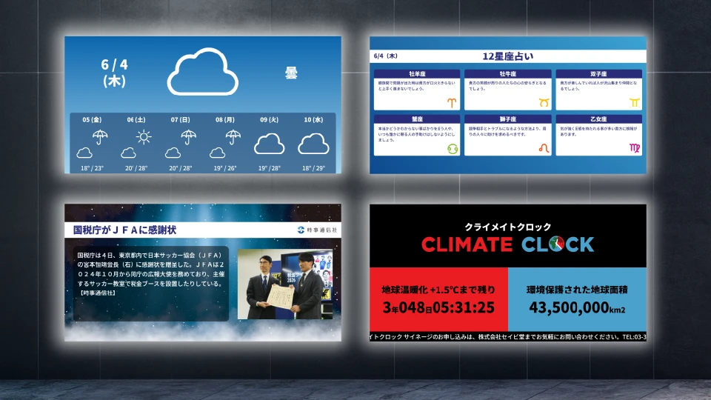Click the news photo of two men holding a certificate
Viewport: 711px width, 400px height.
tap(285, 284)
